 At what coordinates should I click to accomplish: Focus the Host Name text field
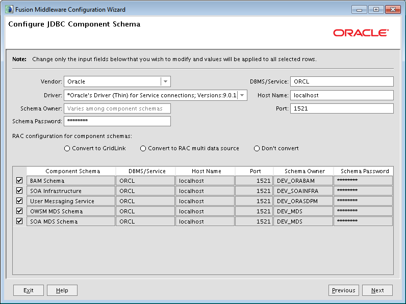pyautogui.click(x=342, y=95)
